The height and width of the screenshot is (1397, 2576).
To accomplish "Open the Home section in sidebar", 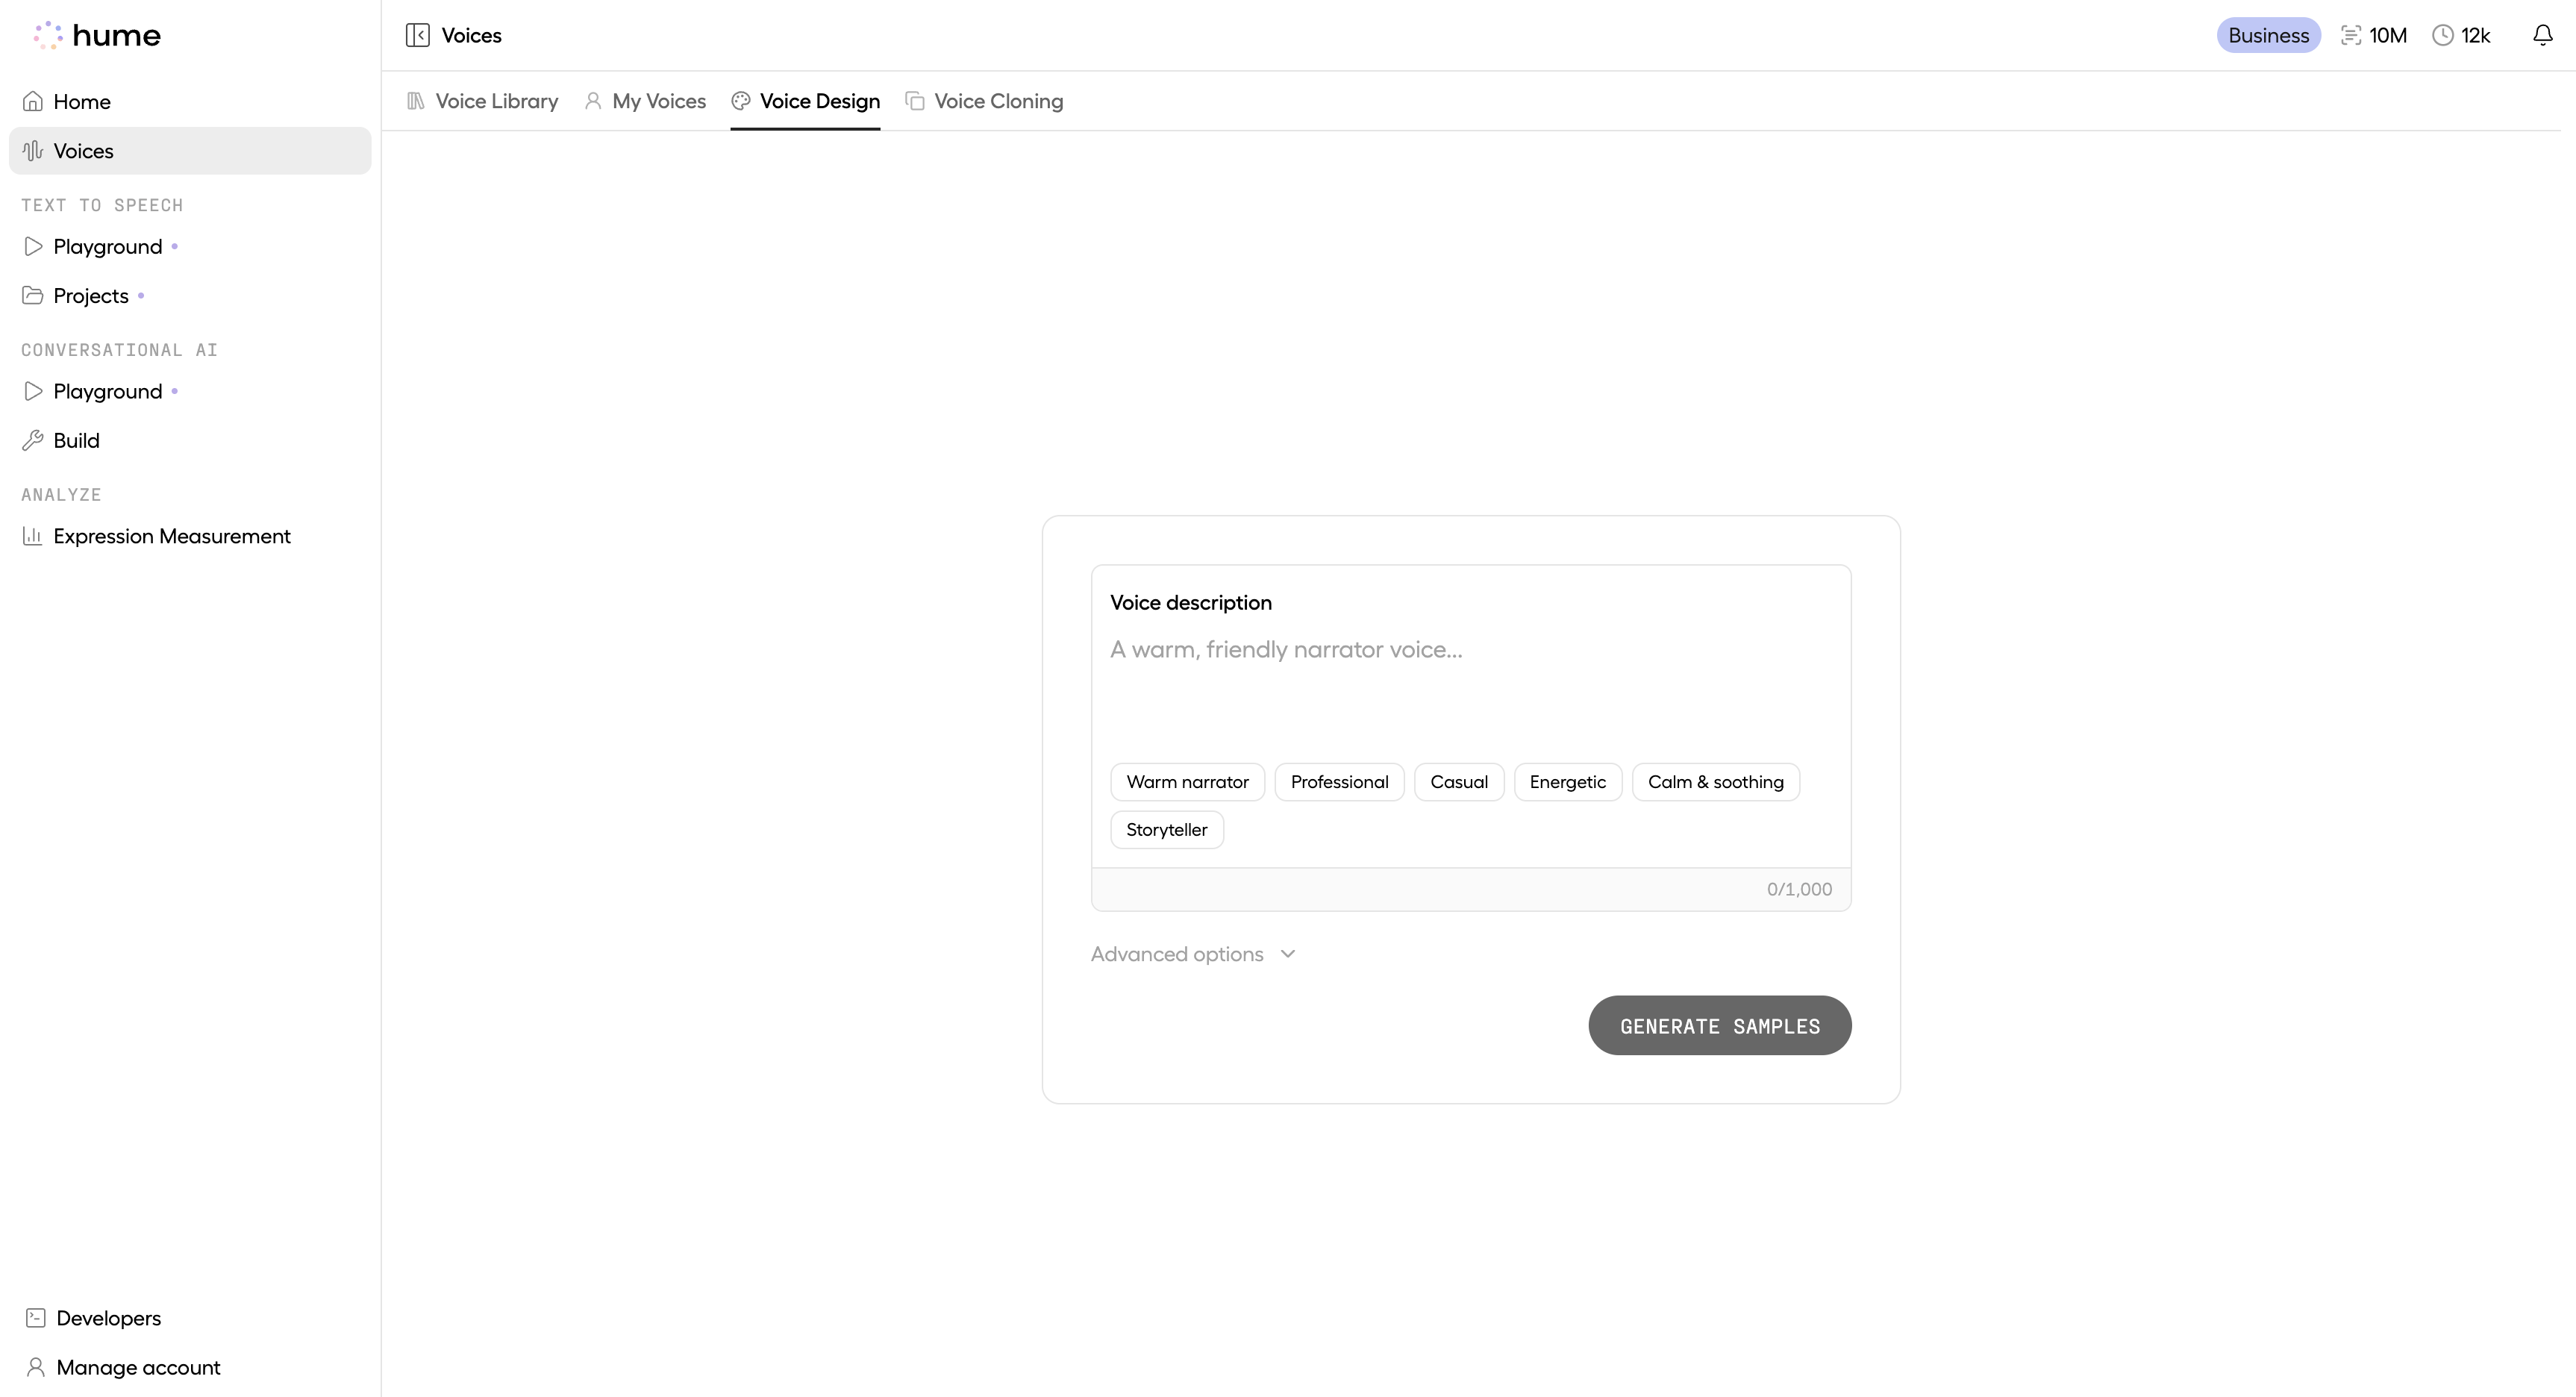I will pyautogui.click(x=82, y=101).
